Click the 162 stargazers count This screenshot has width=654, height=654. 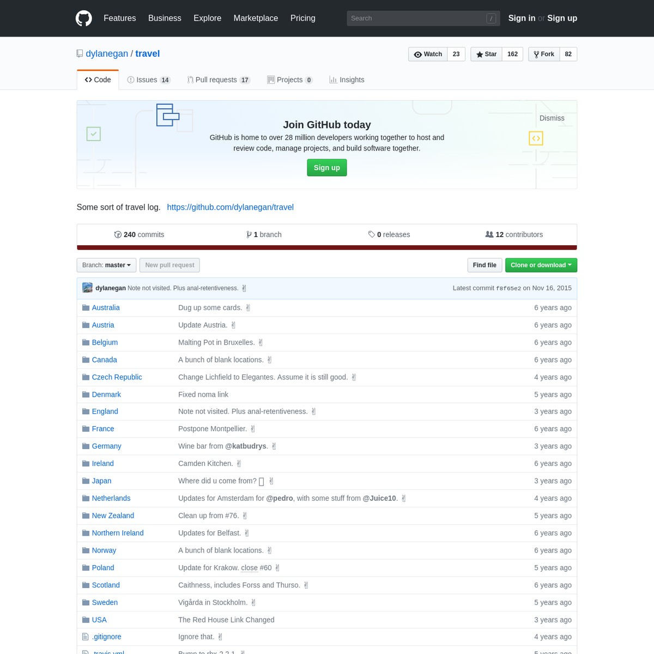point(512,54)
